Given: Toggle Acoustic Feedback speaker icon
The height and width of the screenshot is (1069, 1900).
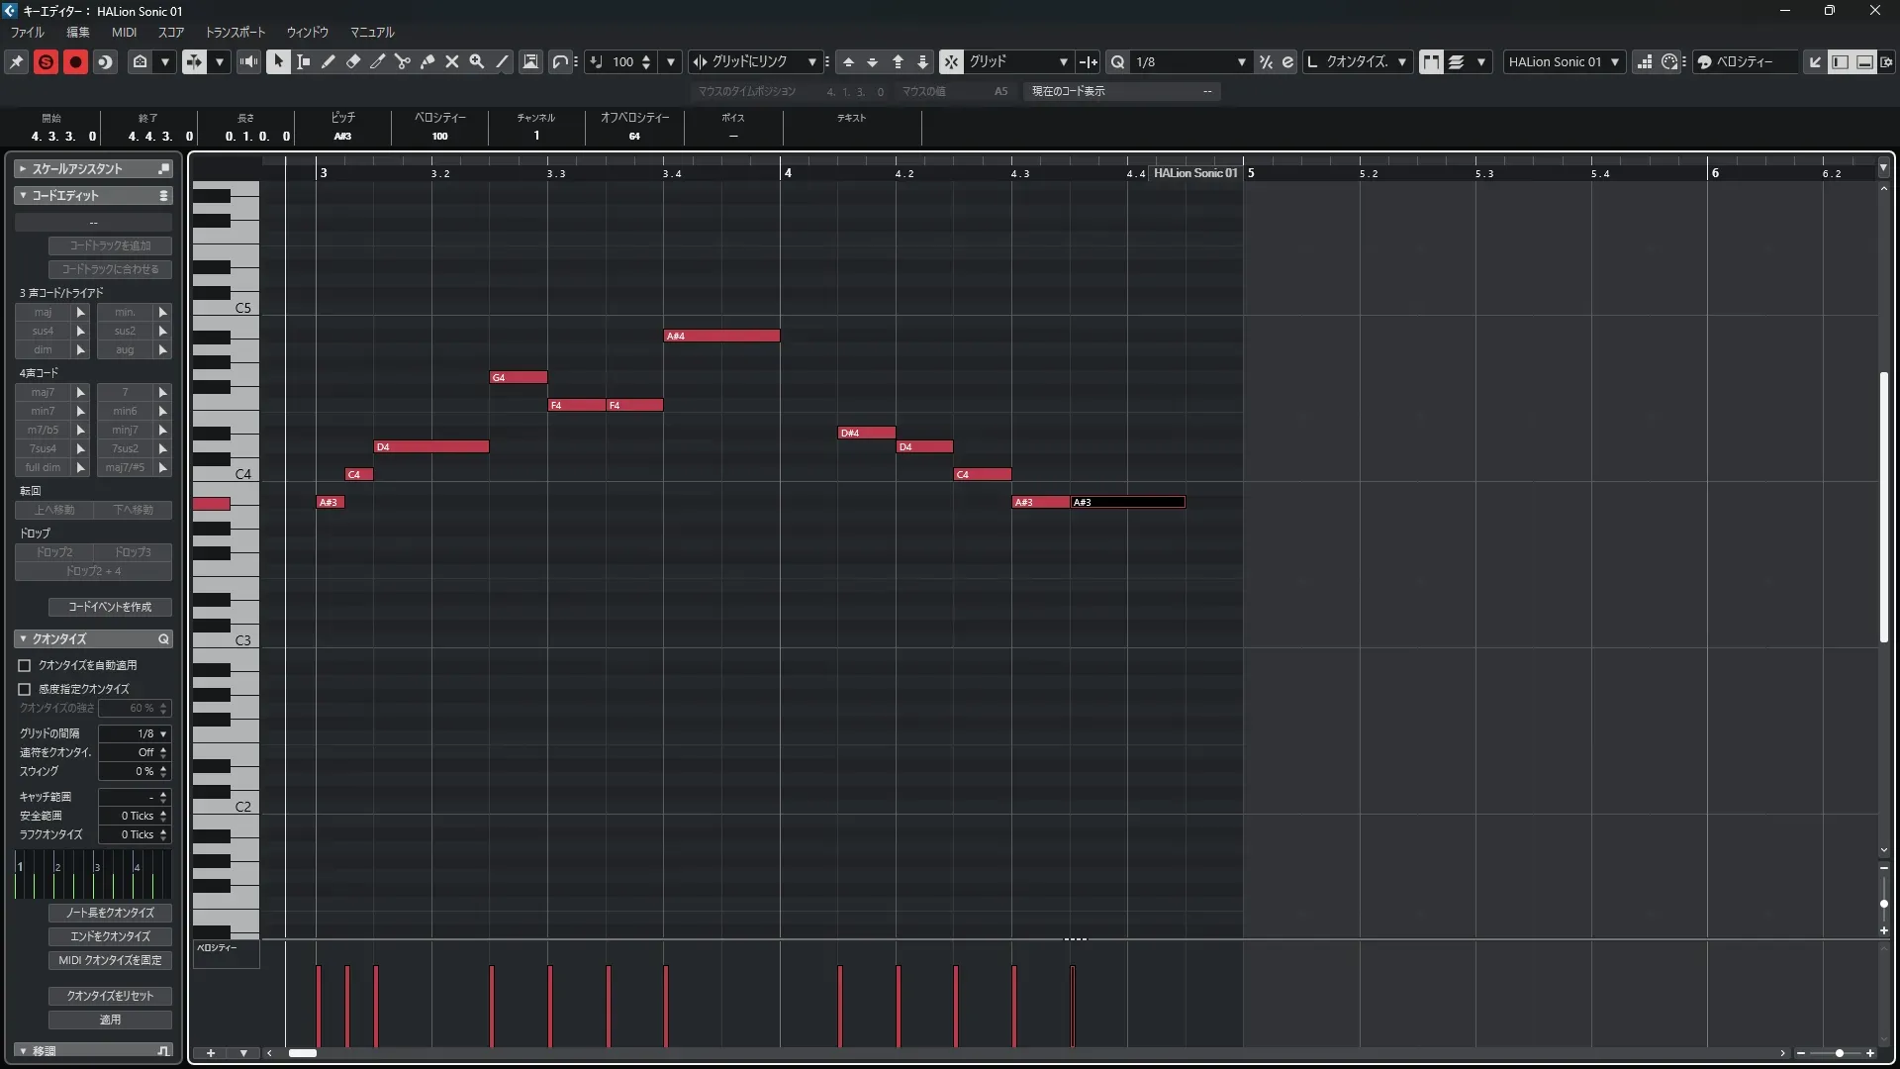Looking at the screenshot, I should (248, 61).
